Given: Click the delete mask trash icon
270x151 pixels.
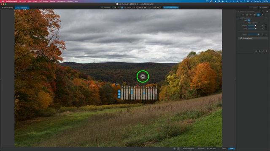Looking at the screenshot, I should pyautogui.click(x=267, y=51).
